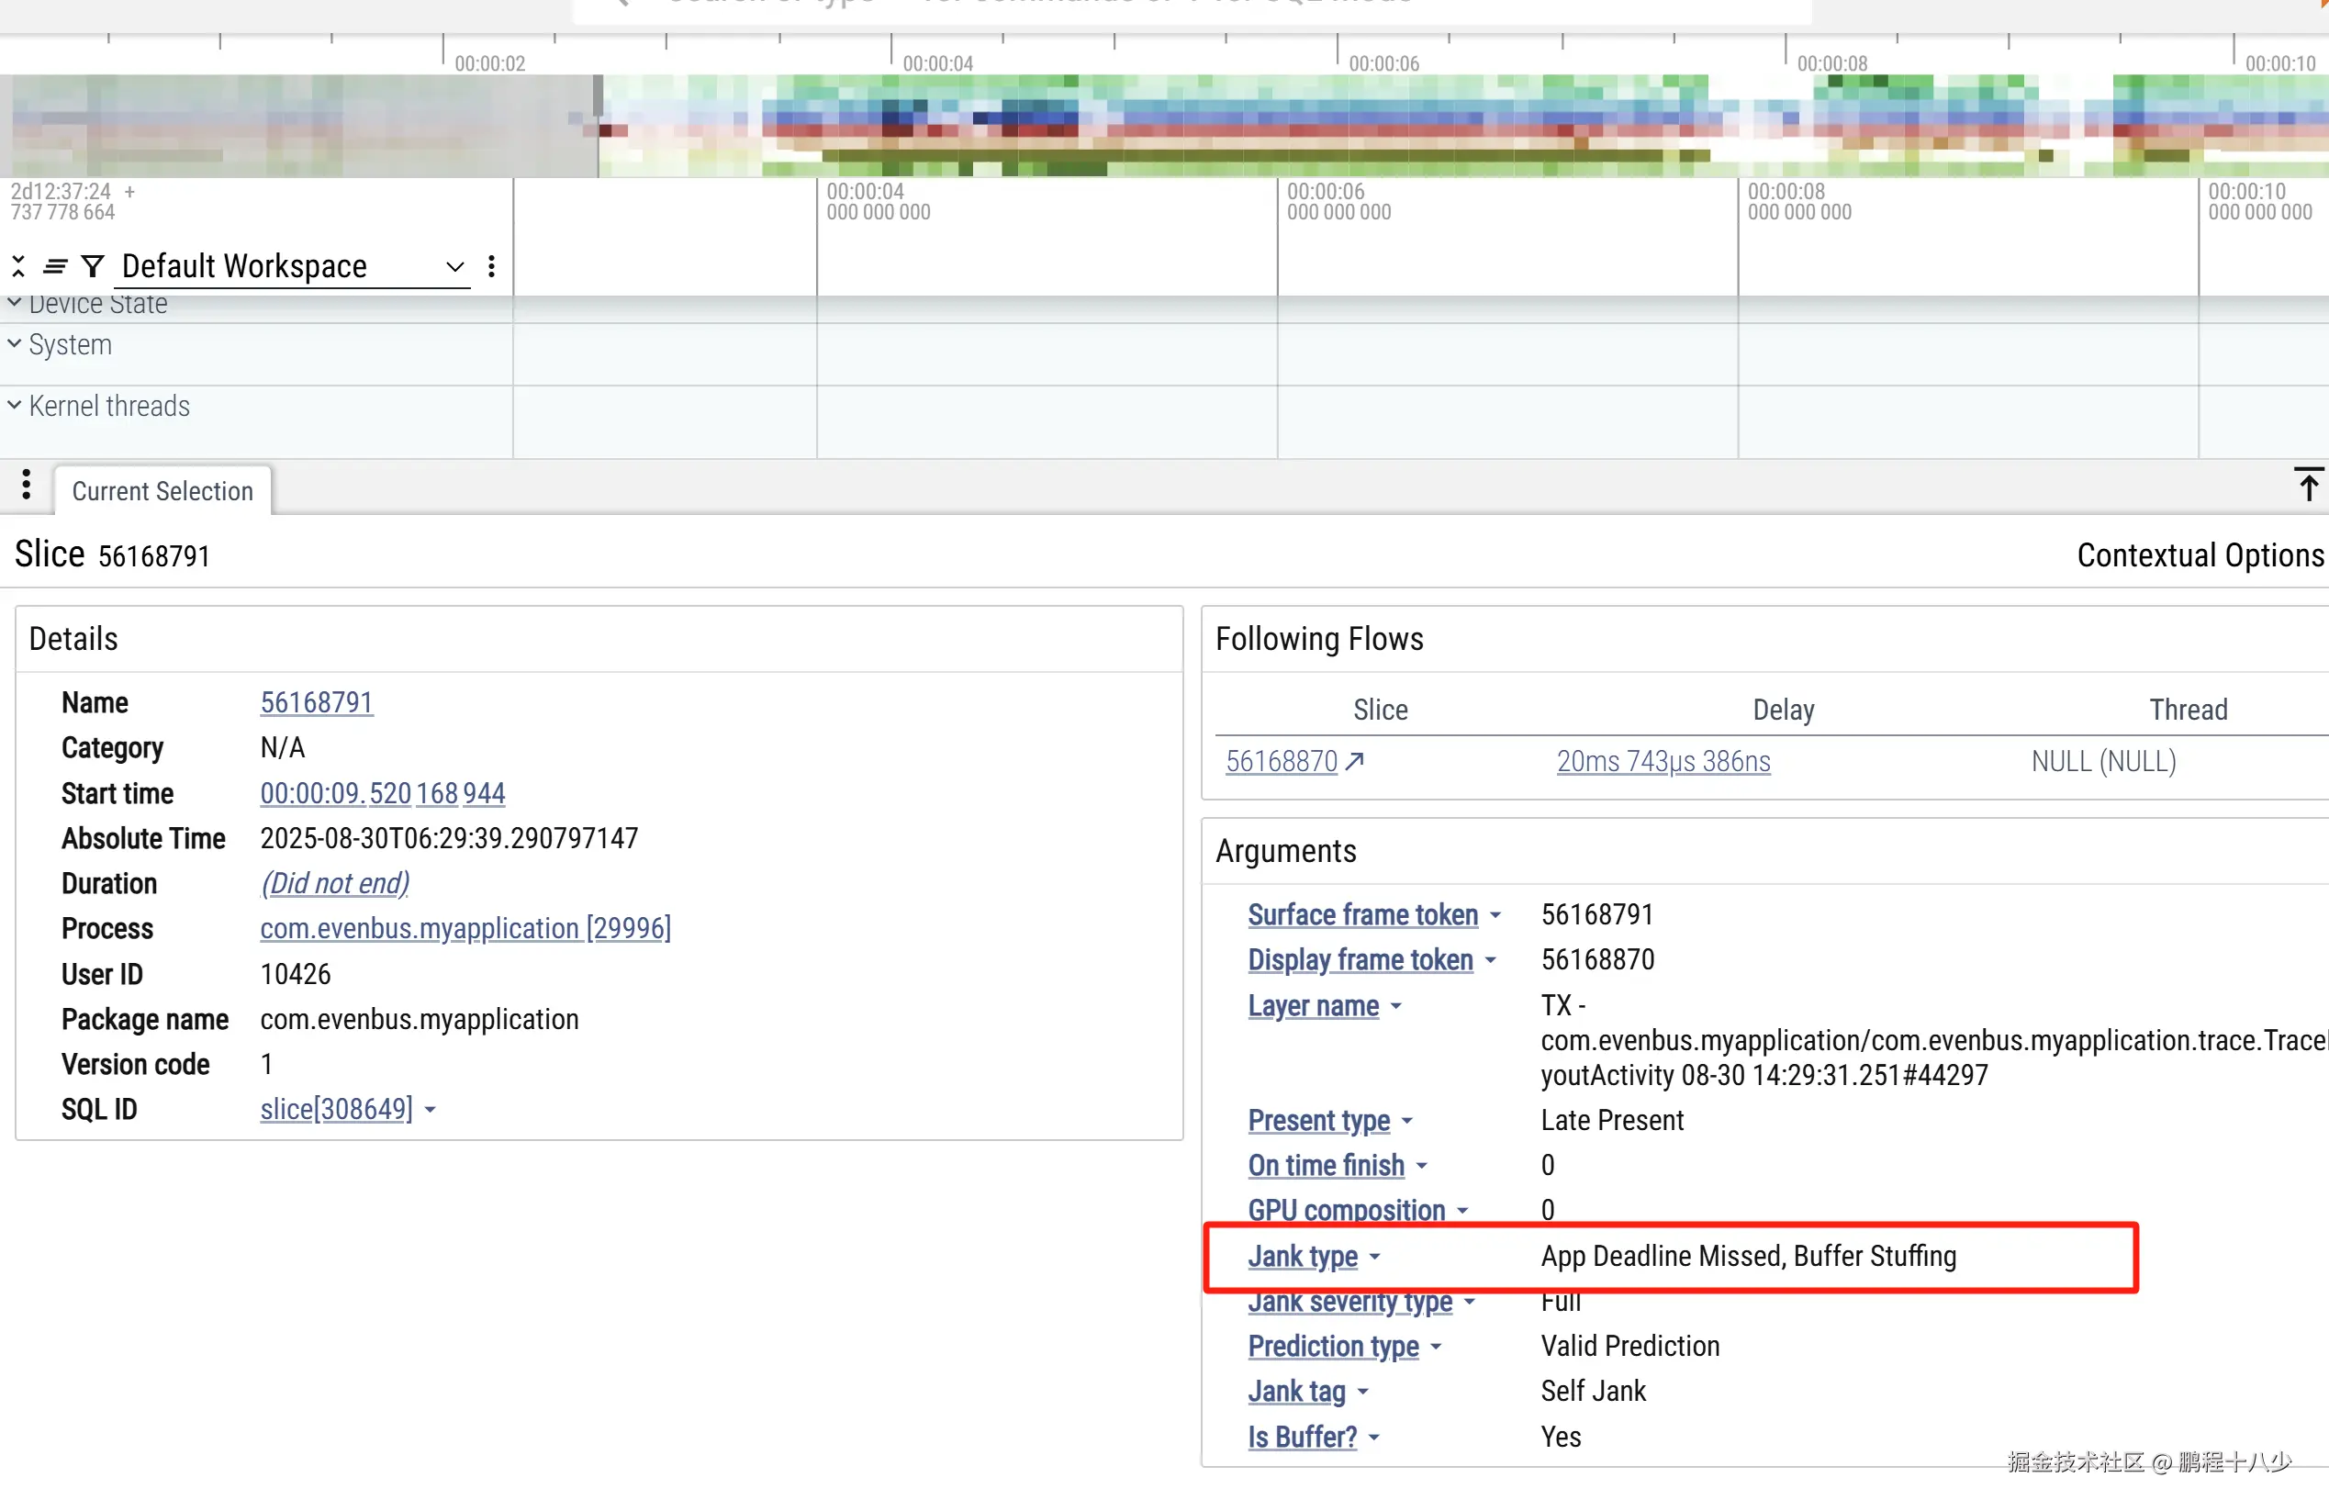Click plus icon next to the timestamp offset
2329x1511 pixels.
point(129,193)
